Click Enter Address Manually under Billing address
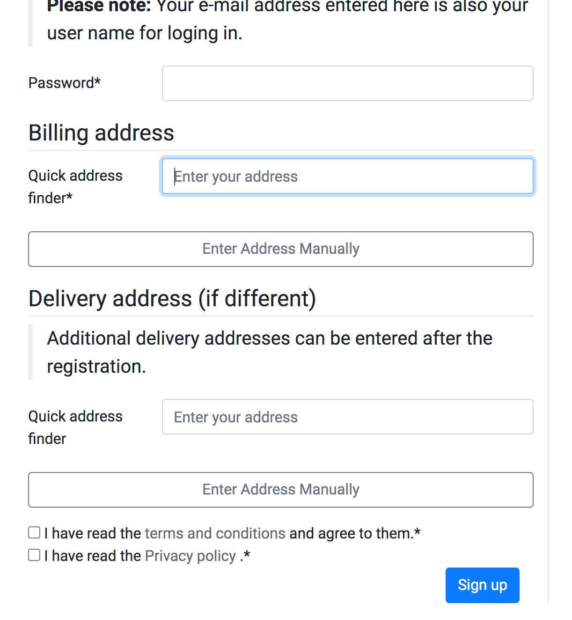This screenshot has width=572, height=620. click(x=281, y=249)
